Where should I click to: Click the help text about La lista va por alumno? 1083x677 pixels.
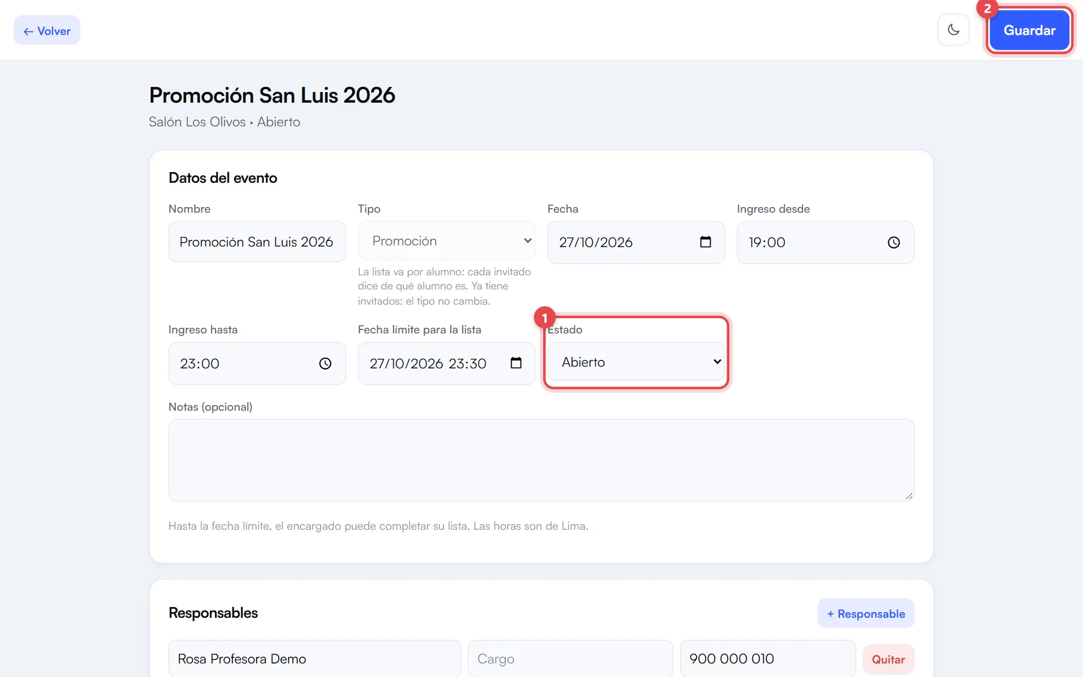pos(444,286)
